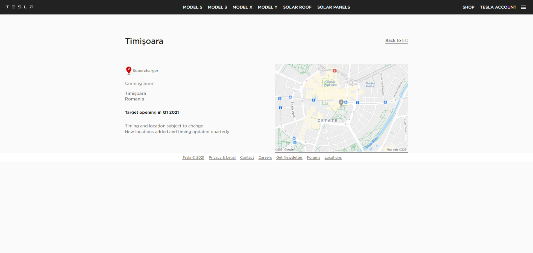Open the Model 3 menu item

[x=217, y=7]
